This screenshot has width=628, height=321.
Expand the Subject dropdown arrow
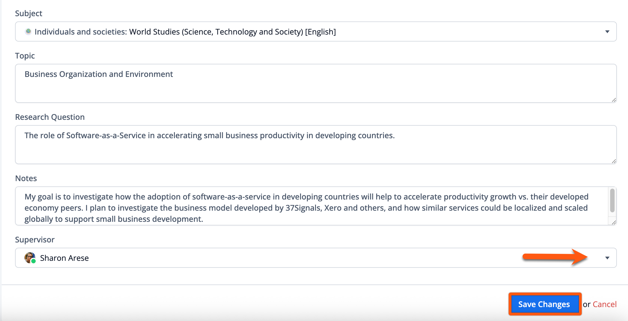click(607, 32)
